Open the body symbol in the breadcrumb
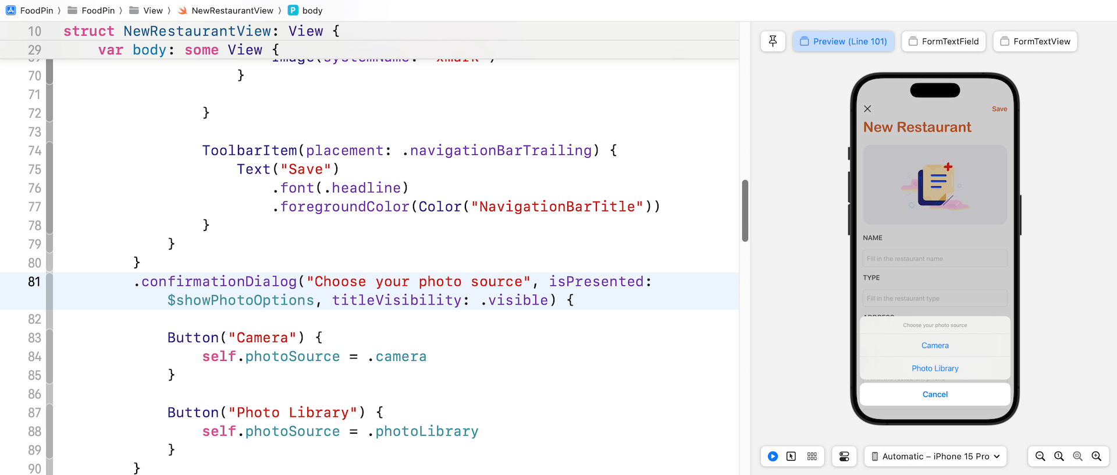The height and width of the screenshot is (475, 1117). coord(312,10)
